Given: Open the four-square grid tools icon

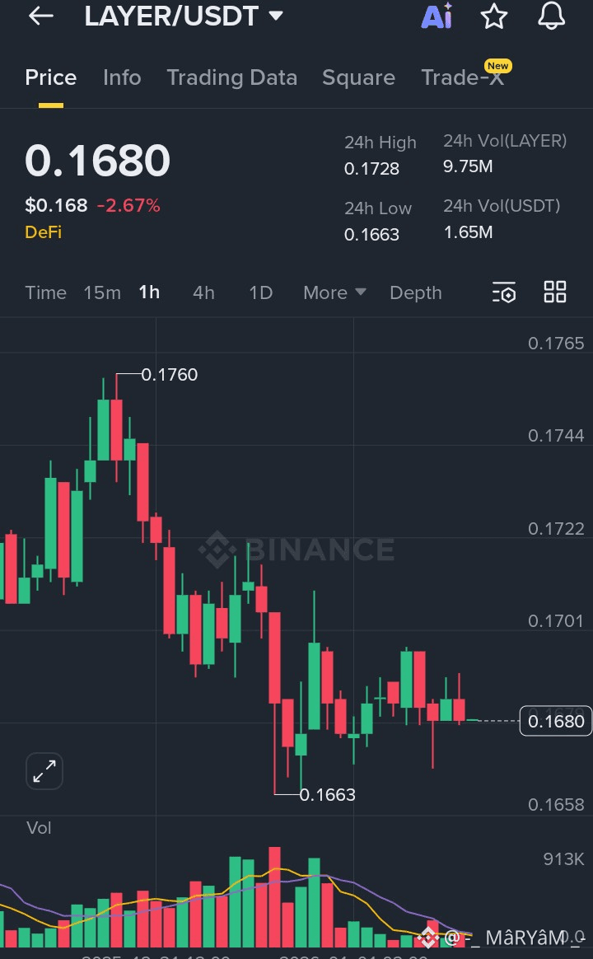Looking at the screenshot, I should [555, 292].
